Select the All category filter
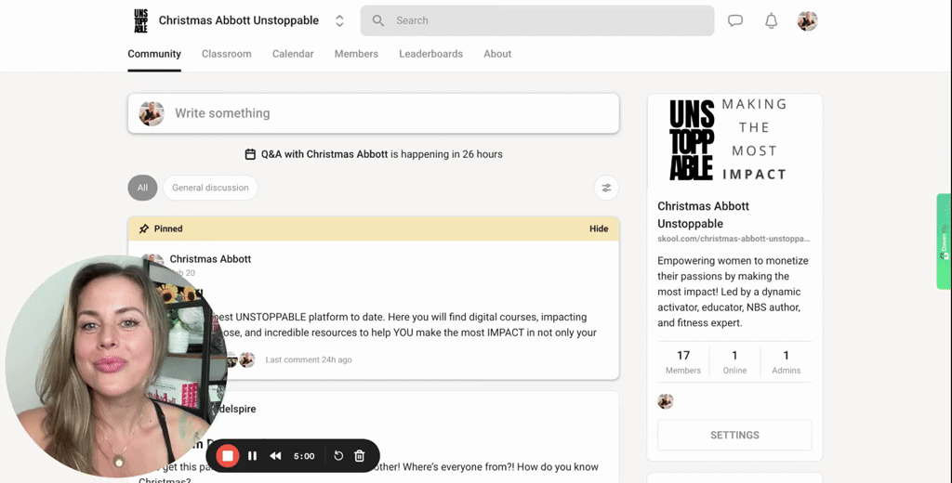 click(x=142, y=188)
